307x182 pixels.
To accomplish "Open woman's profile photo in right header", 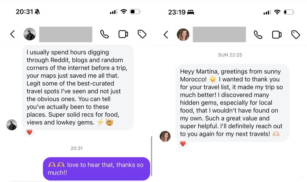I will (183, 34).
